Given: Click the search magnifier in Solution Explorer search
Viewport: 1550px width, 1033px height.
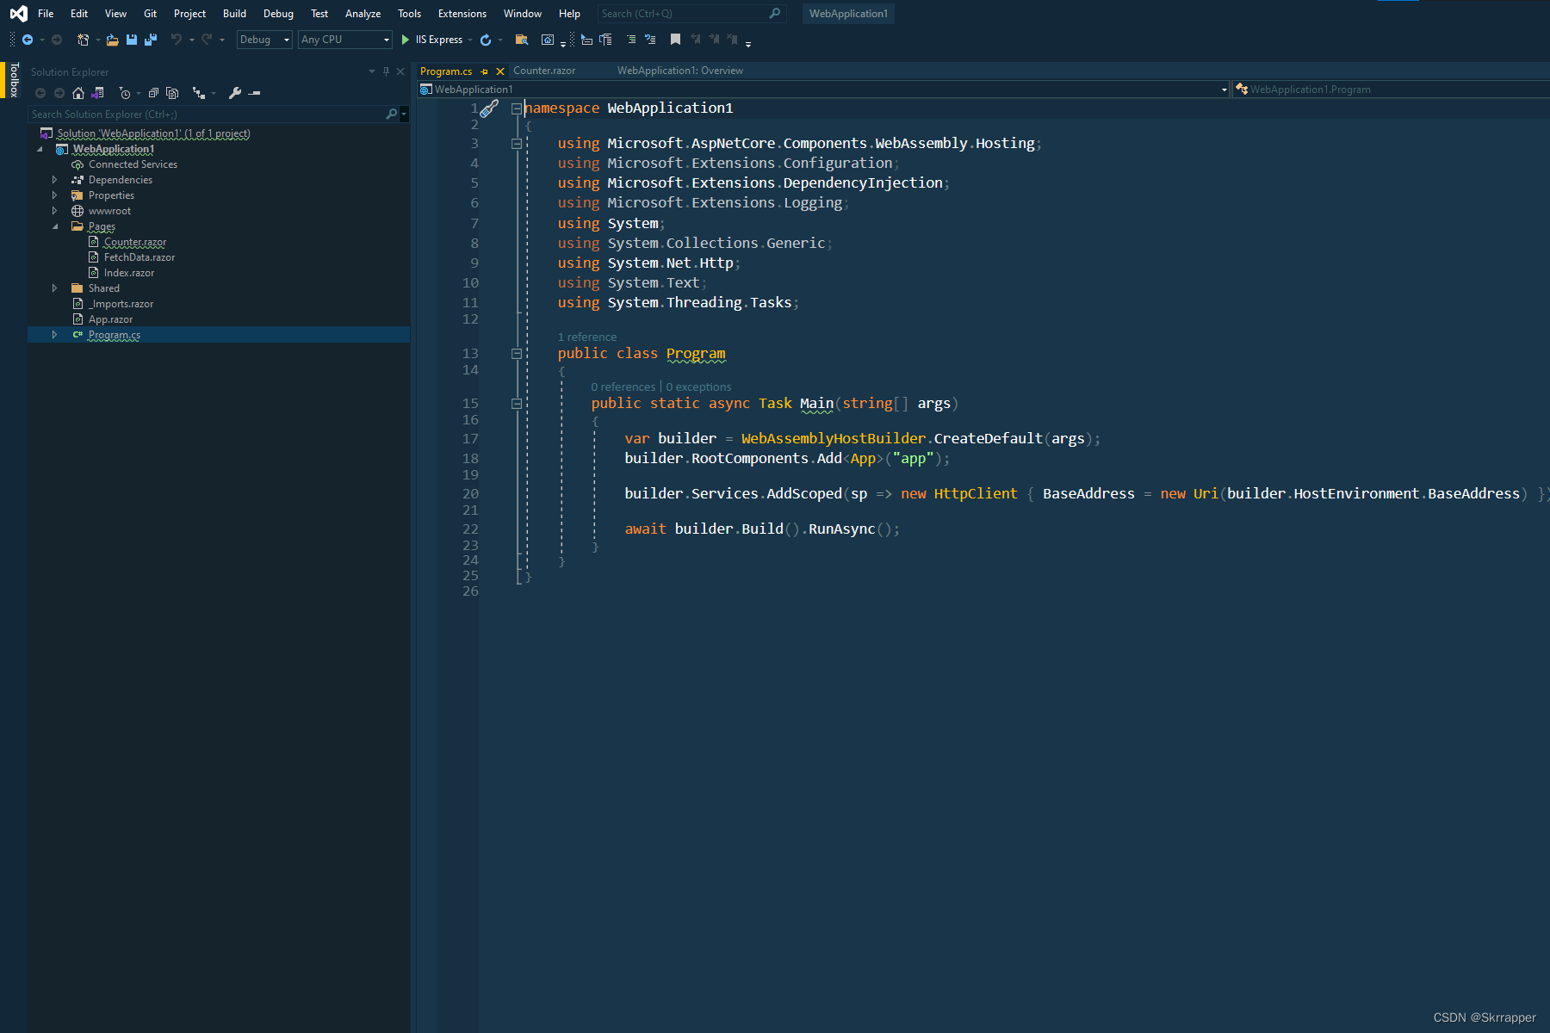Looking at the screenshot, I should click(392, 114).
